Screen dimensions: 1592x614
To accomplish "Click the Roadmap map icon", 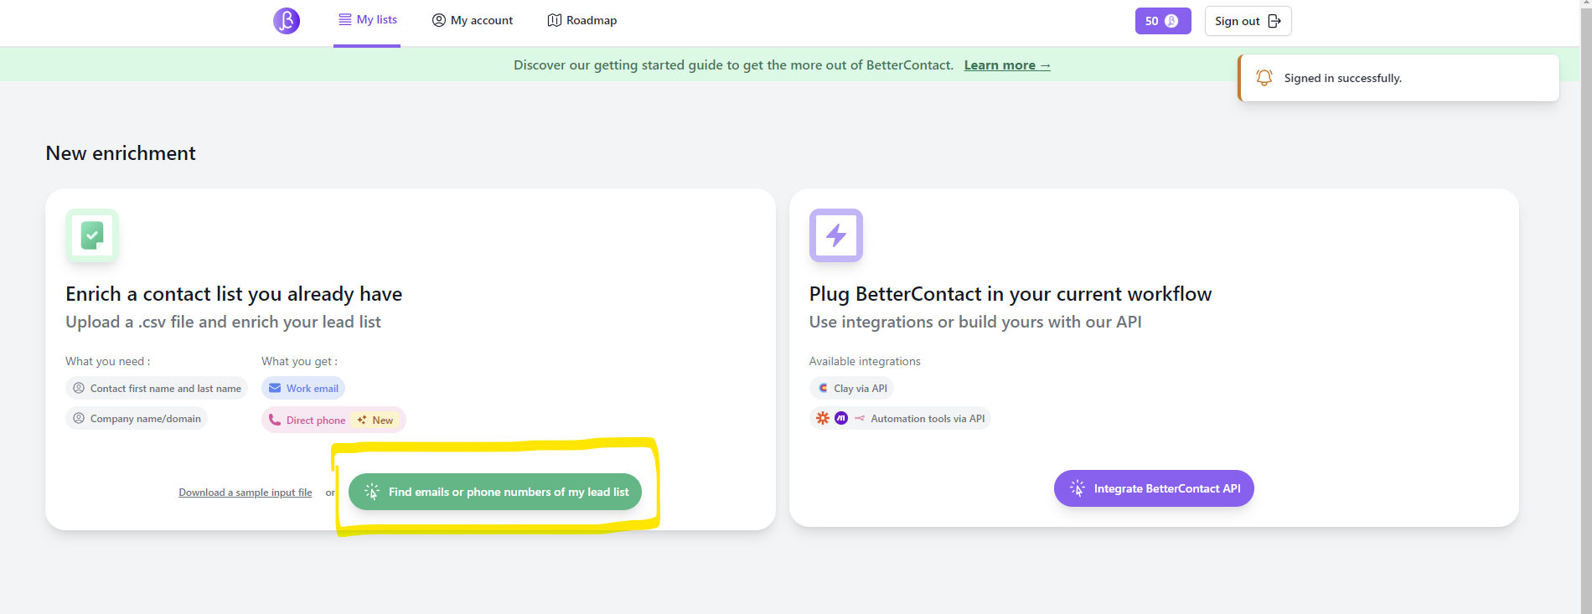I will click(x=554, y=20).
